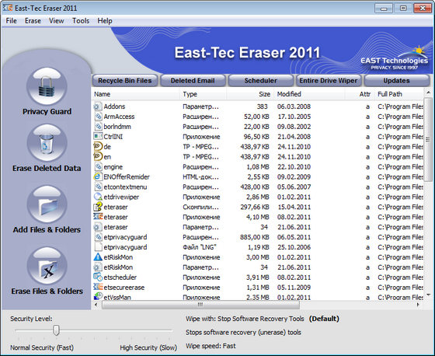Click the Deleted Email button
Screen dimensions: 435x356
click(193, 81)
